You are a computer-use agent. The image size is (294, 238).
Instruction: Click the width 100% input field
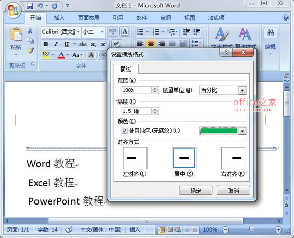coord(137,90)
